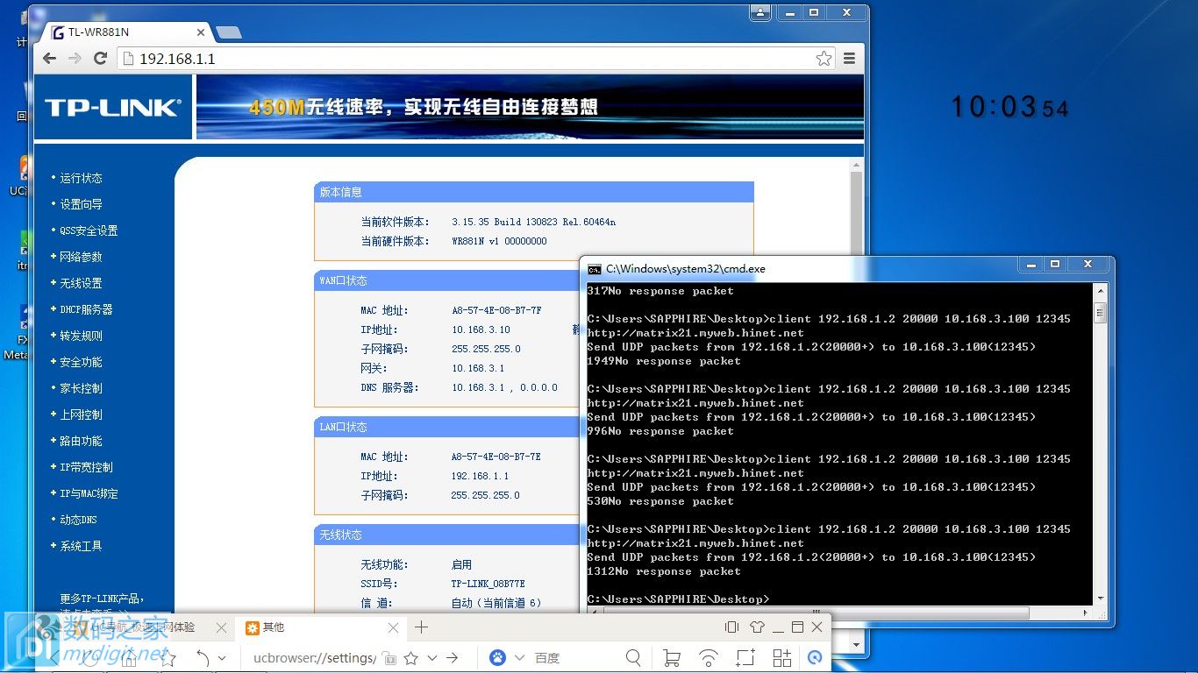Click the UC Browser sidebar panel icon
1198x673 pixels.
(731, 627)
